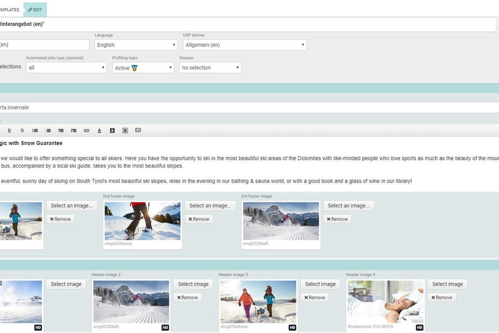Expand the Season dropdown showing no selection
The image size is (499, 333).
click(210, 68)
